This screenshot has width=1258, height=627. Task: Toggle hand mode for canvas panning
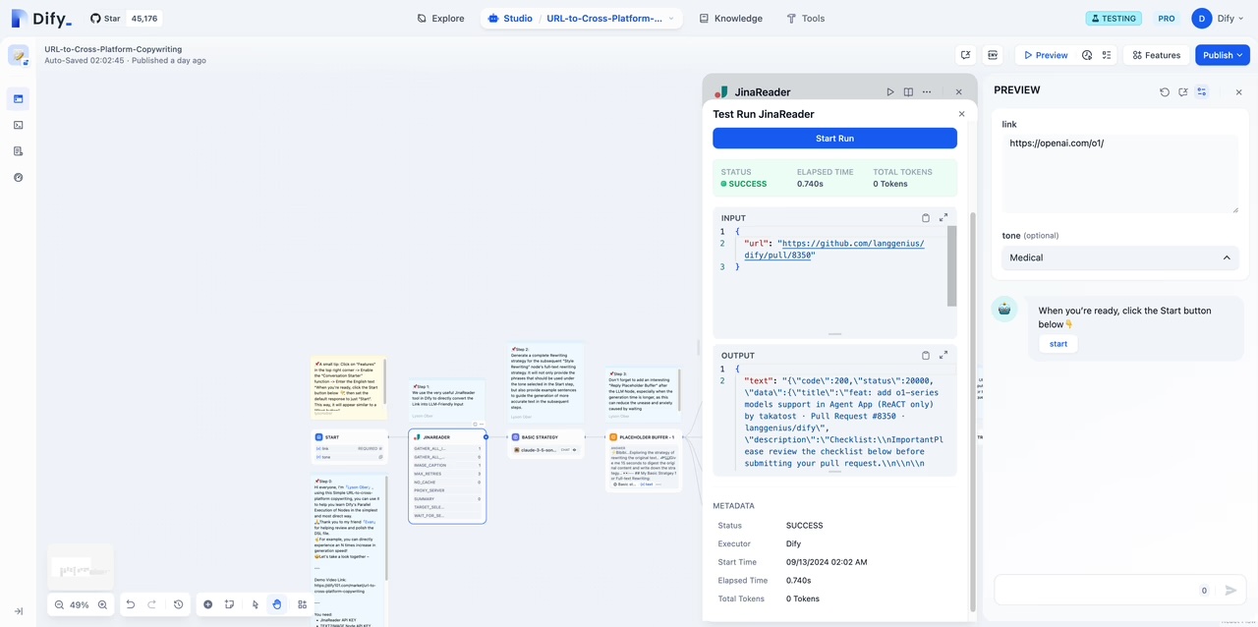tap(277, 605)
